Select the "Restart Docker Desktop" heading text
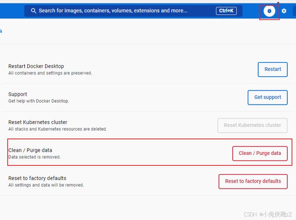This screenshot has width=296, height=220. [x=36, y=67]
